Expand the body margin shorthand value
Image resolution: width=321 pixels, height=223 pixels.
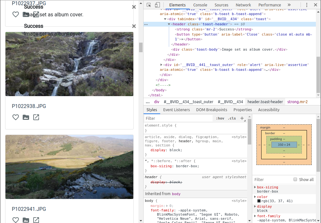167,206
